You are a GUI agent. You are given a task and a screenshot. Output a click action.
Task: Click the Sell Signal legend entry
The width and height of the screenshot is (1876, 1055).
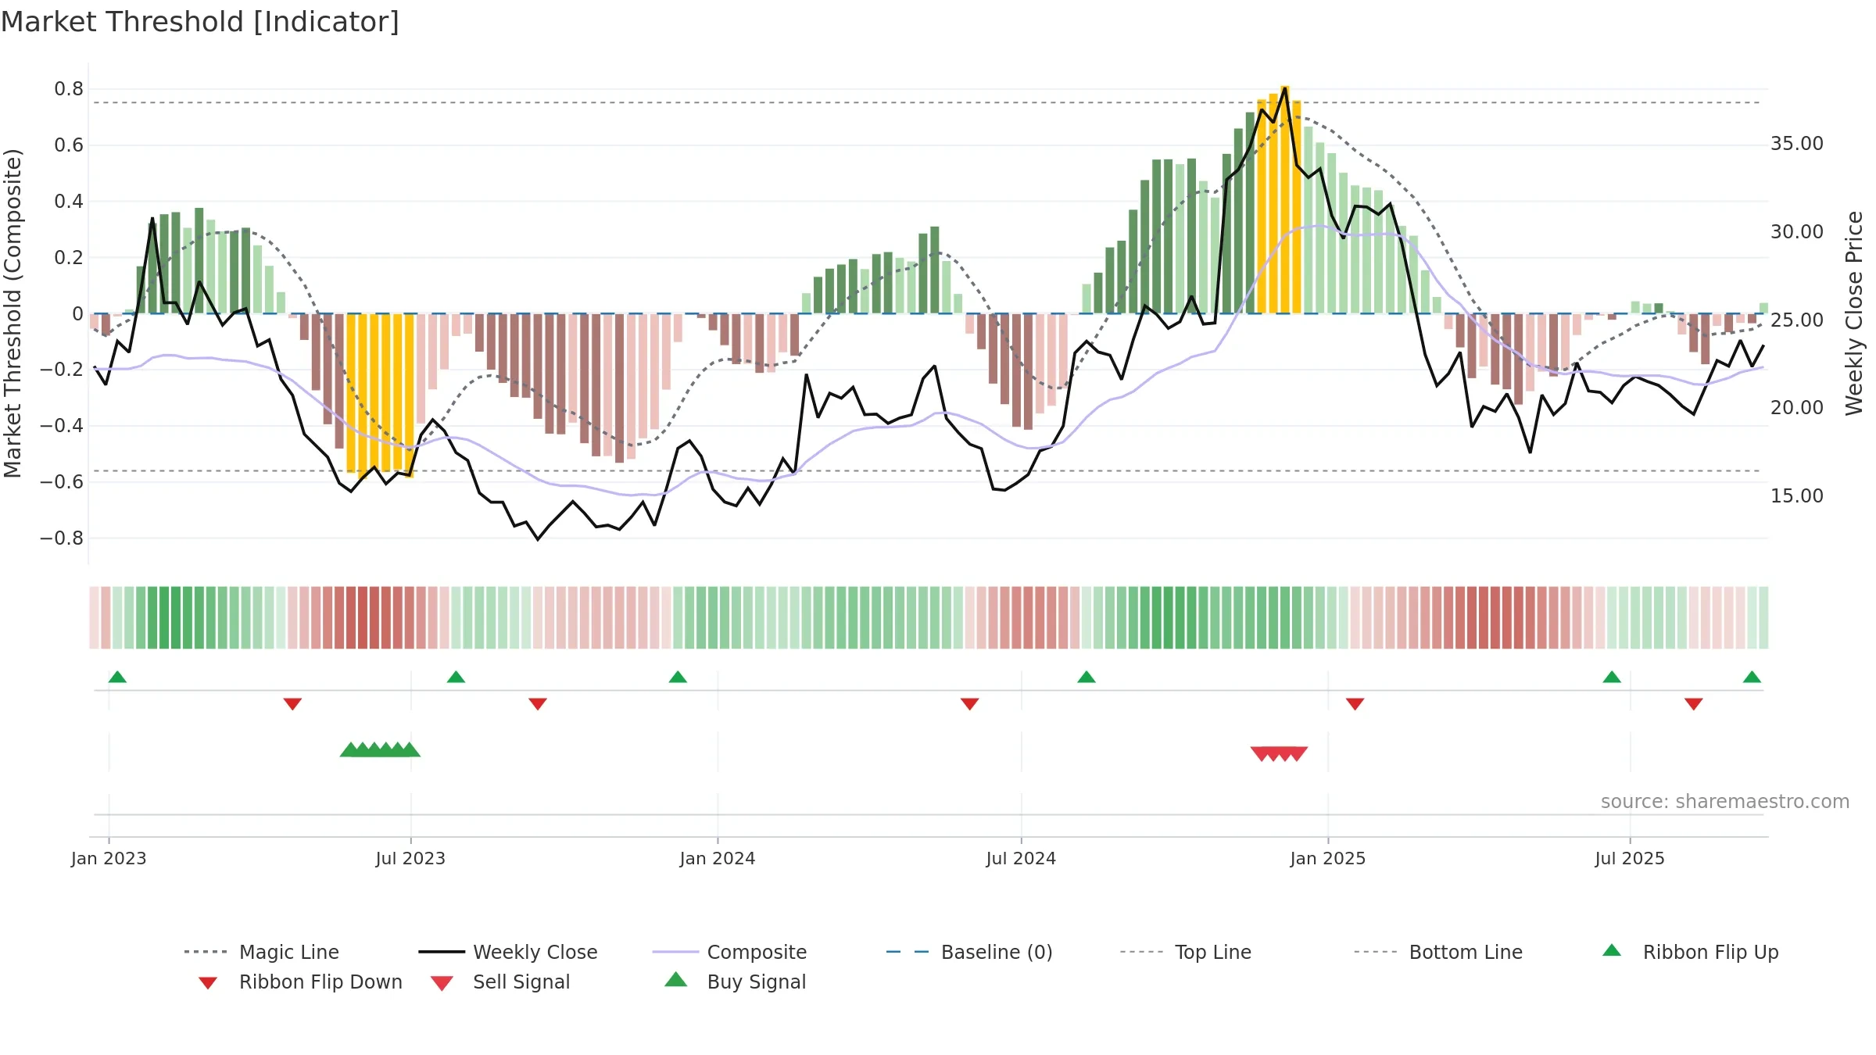(x=500, y=982)
